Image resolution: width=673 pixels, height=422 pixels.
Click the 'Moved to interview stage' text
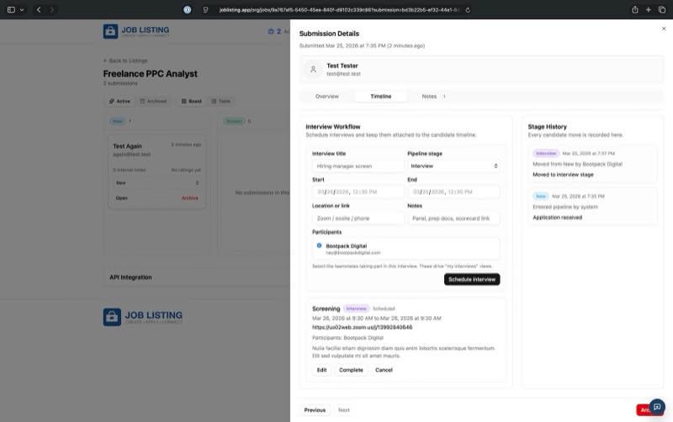click(x=563, y=175)
